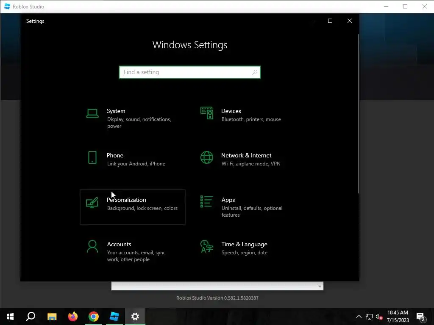Screen dimensions: 434x325
Task: Select the System heading
Action: pos(116,111)
